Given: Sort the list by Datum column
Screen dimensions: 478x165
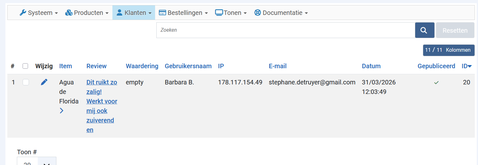Looking at the screenshot, I should tap(371, 66).
